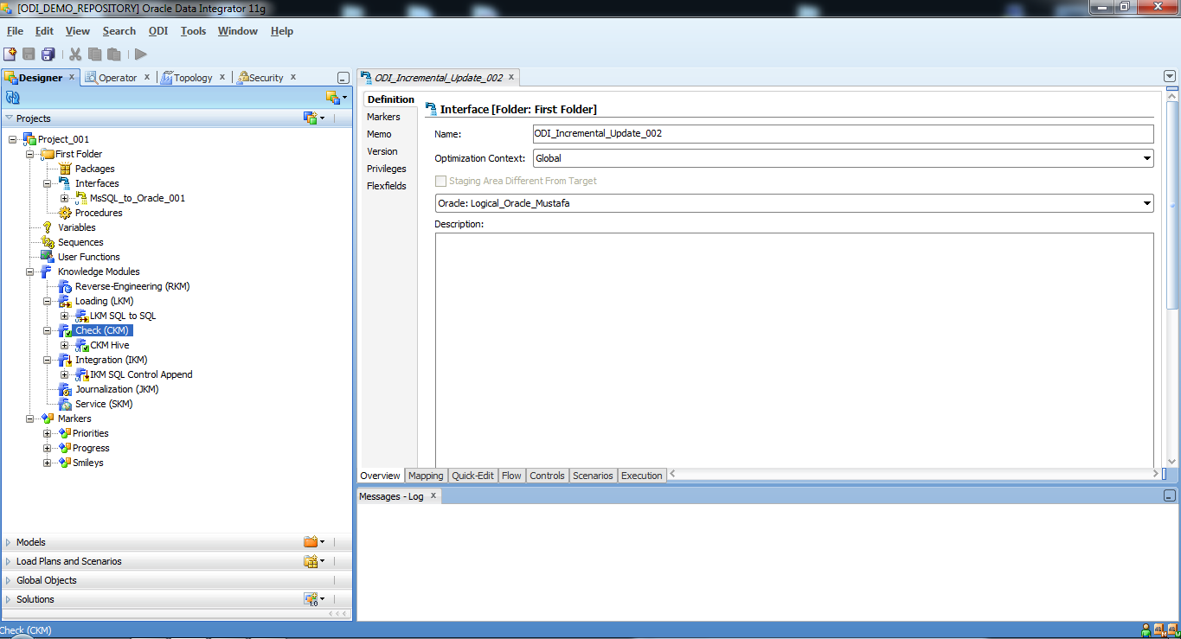The width and height of the screenshot is (1181, 639).
Task: Open the Flow tab of the interface
Action: [x=511, y=475]
